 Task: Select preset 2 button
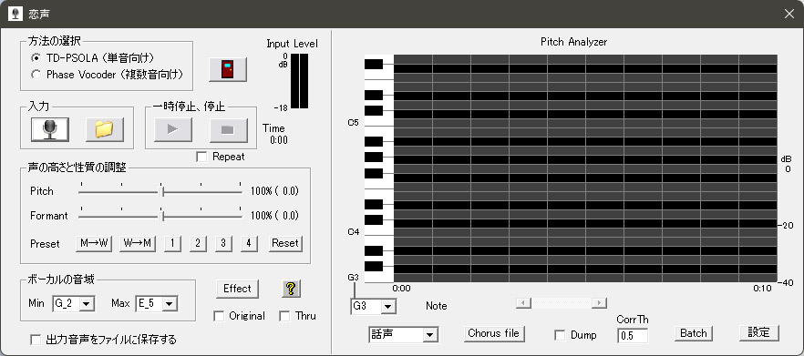(198, 243)
